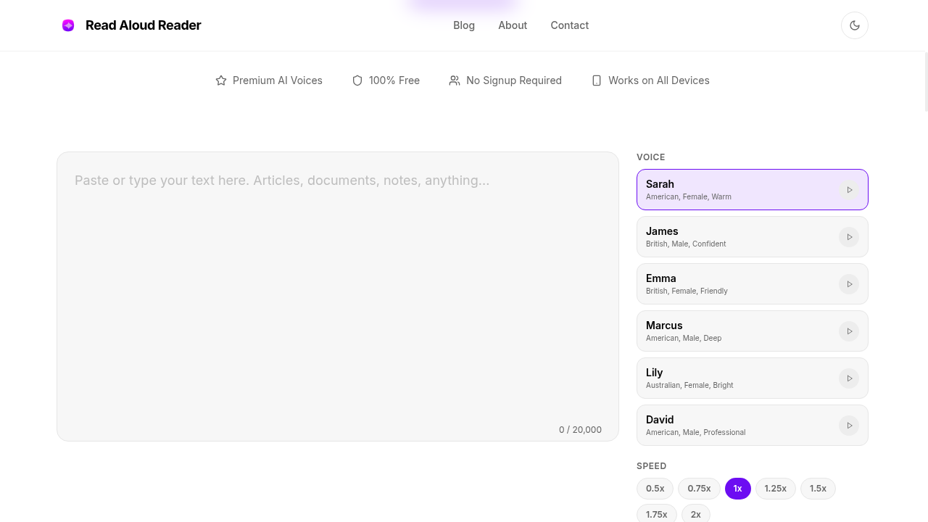This screenshot has width=928, height=522.
Task: Click the 'Works on All Devices' text
Action: click(x=659, y=80)
